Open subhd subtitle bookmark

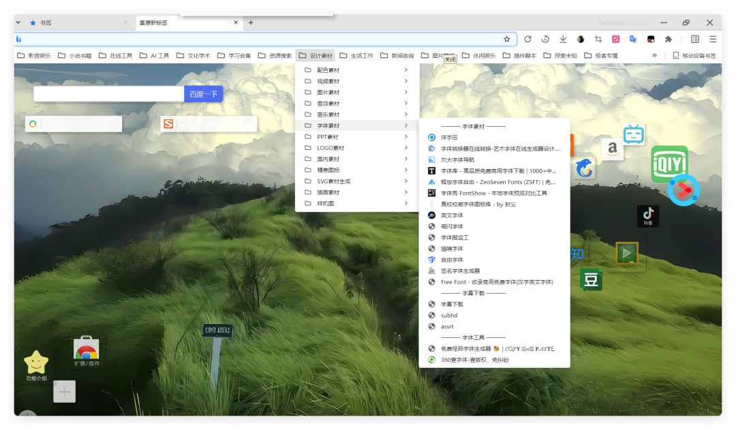click(x=494, y=316)
